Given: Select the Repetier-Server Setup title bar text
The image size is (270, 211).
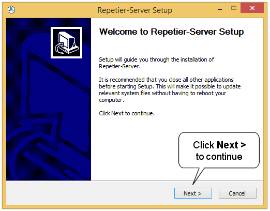Looking at the screenshot, I should (x=134, y=10).
